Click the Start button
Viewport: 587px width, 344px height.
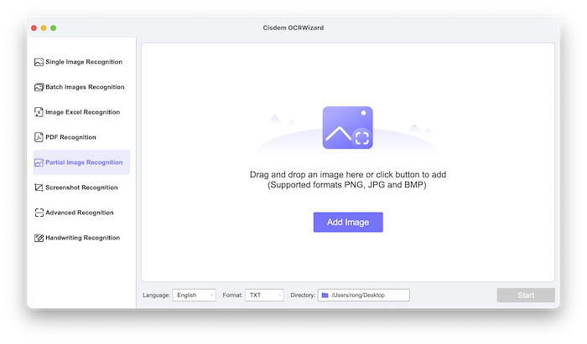click(x=525, y=295)
